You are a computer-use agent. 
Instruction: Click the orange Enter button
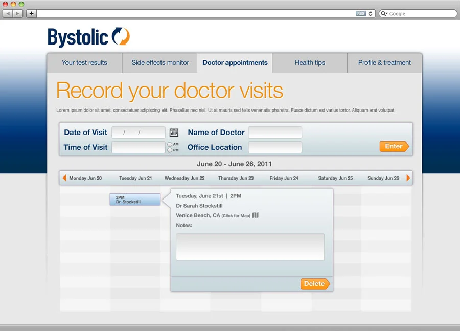(394, 146)
